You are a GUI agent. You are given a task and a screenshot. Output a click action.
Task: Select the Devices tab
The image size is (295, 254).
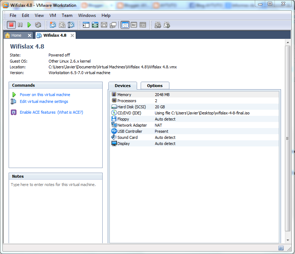[123, 86]
